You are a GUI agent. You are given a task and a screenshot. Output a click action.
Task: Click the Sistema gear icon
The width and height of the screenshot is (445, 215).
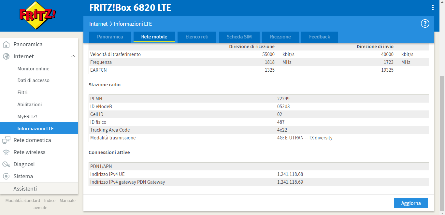point(6,176)
